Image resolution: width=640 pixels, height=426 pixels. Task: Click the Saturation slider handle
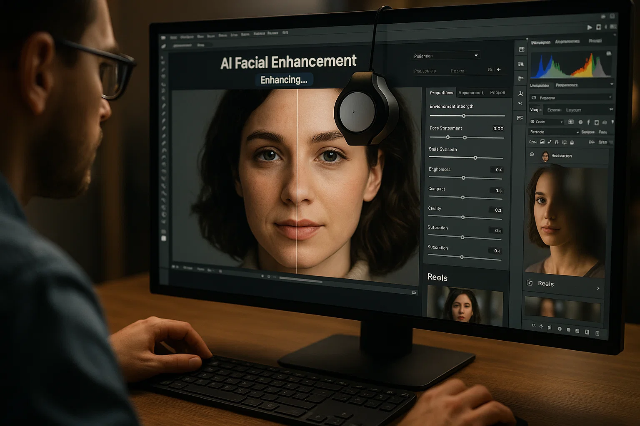pos(462,237)
